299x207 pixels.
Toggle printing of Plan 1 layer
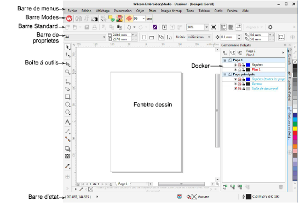[239, 69]
